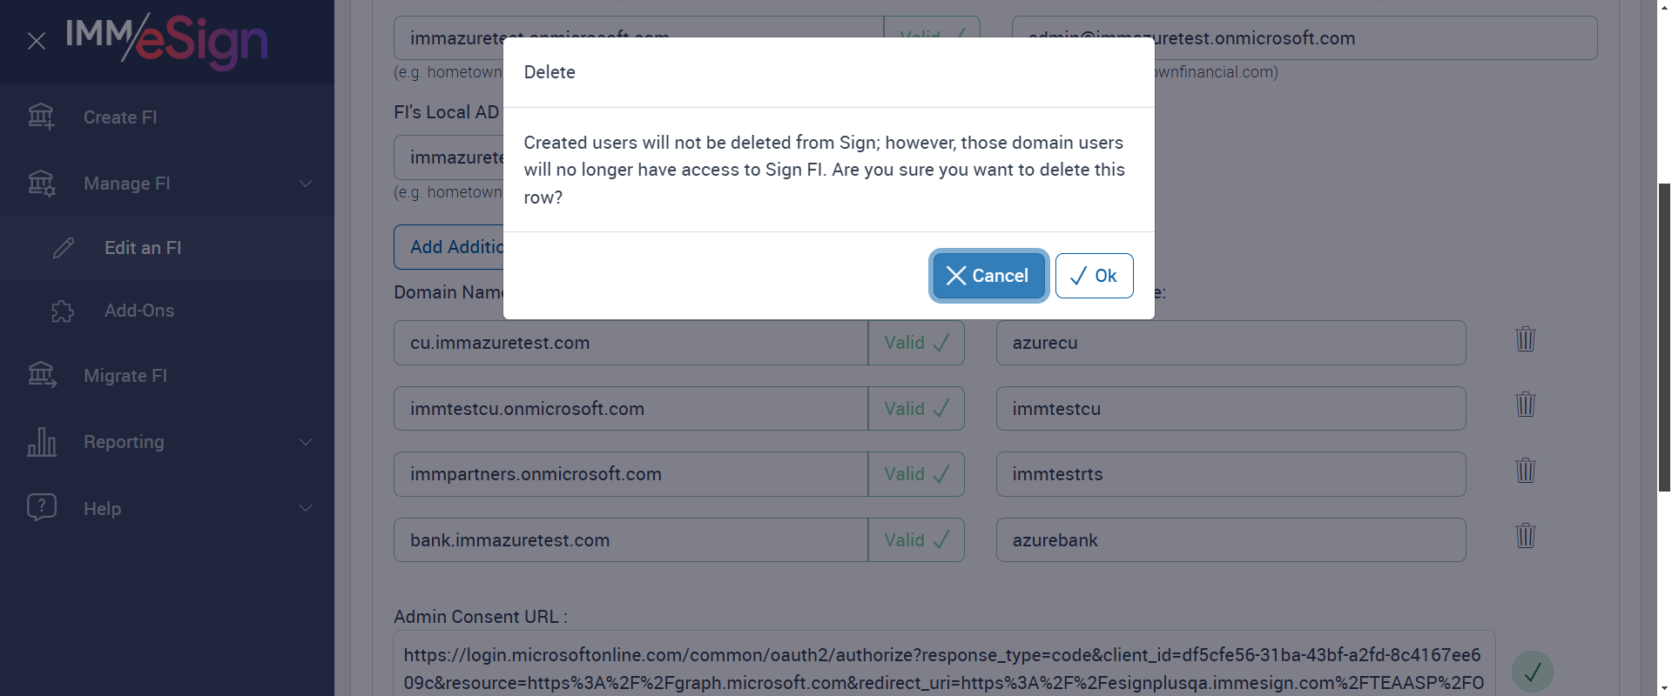Click the green checkmark beside Admin Consent URL
This screenshot has height=696, width=1672.
coord(1532,672)
